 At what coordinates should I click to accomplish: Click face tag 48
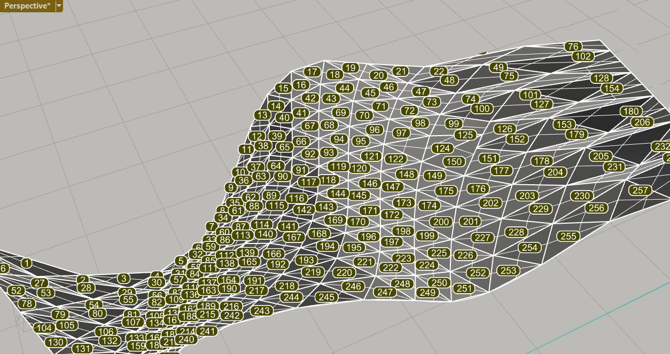click(x=450, y=80)
